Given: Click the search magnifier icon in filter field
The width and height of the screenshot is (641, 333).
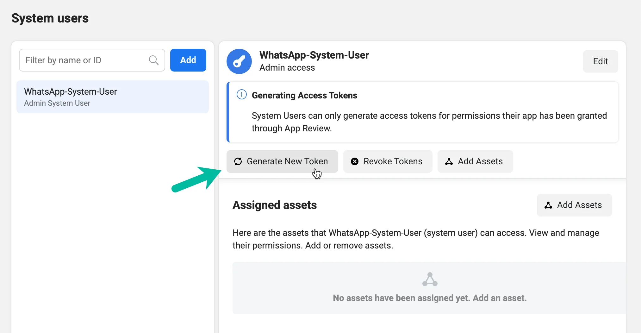Looking at the screenshot, I should point(154,60).
